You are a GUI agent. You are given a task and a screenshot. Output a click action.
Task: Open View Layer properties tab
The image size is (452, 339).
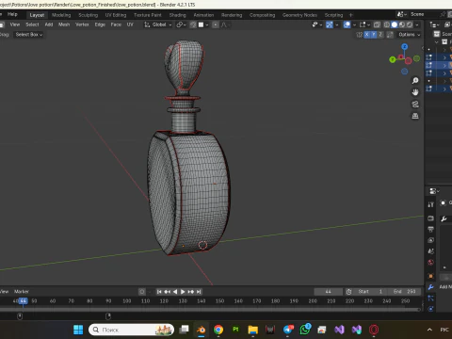click(x=430, y=240)
